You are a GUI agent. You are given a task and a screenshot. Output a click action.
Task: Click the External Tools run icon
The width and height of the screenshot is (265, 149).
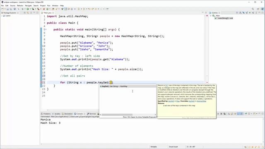pos(39,9)
